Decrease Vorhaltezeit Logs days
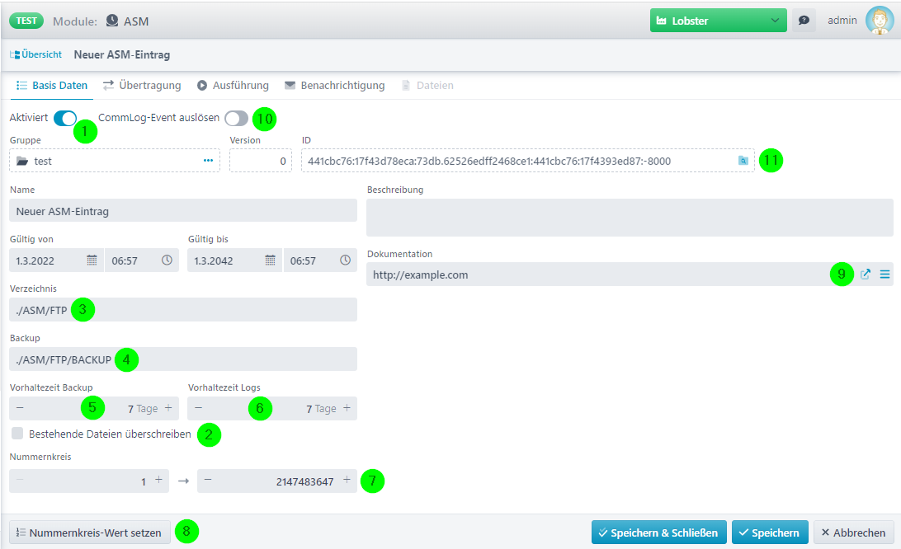901x549 pixels. point(198,408)
